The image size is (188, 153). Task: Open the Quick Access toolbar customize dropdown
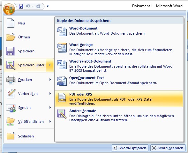tap(48, 6)
